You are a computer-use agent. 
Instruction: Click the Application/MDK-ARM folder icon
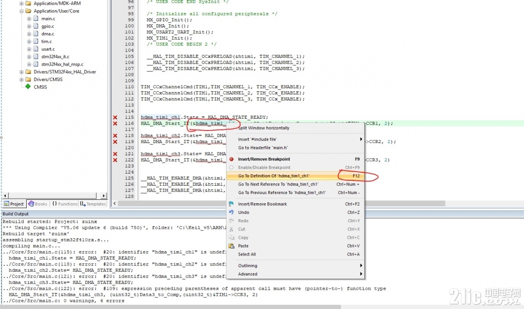29,3
